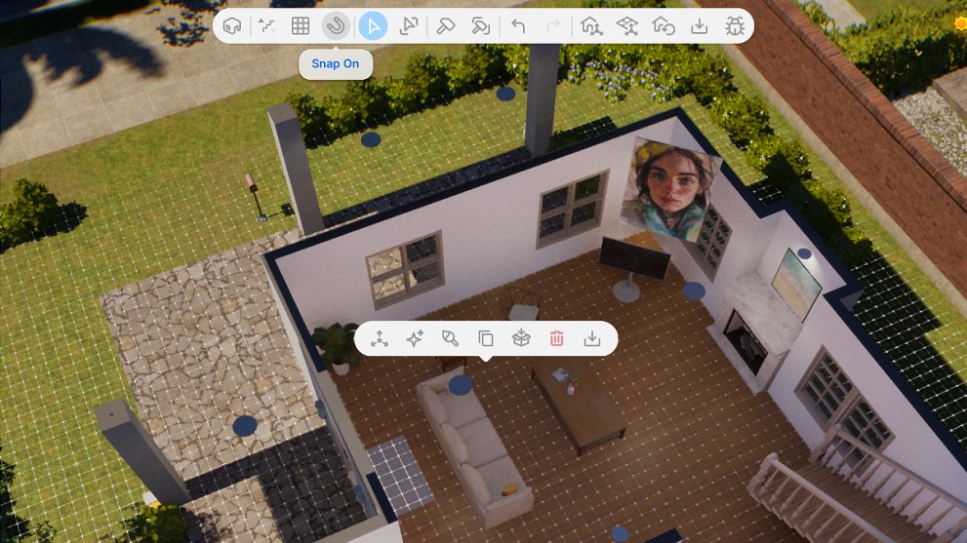This screenshot has height=543, width=967.
Task: Click the 3D house view icon
Action: (232, 26)
